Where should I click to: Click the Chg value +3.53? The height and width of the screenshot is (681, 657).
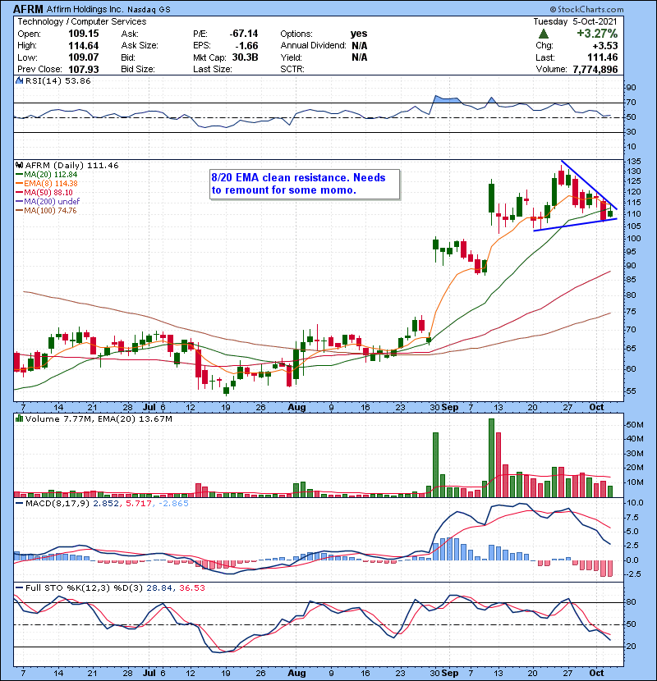coord(605,46)
